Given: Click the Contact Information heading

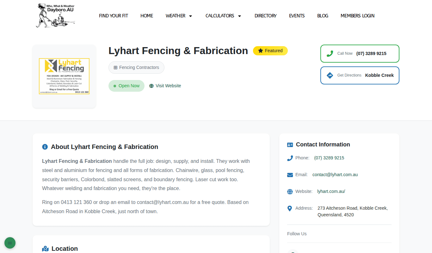Looking at the screenshot, I should pyautogui.click(x=323, y=145).
